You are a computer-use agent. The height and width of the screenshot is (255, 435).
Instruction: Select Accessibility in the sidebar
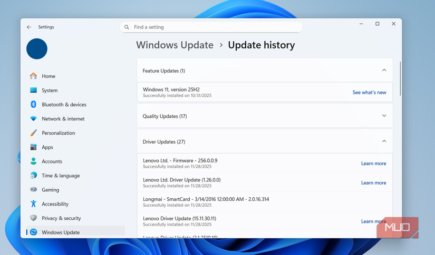(x=55, y=204)
